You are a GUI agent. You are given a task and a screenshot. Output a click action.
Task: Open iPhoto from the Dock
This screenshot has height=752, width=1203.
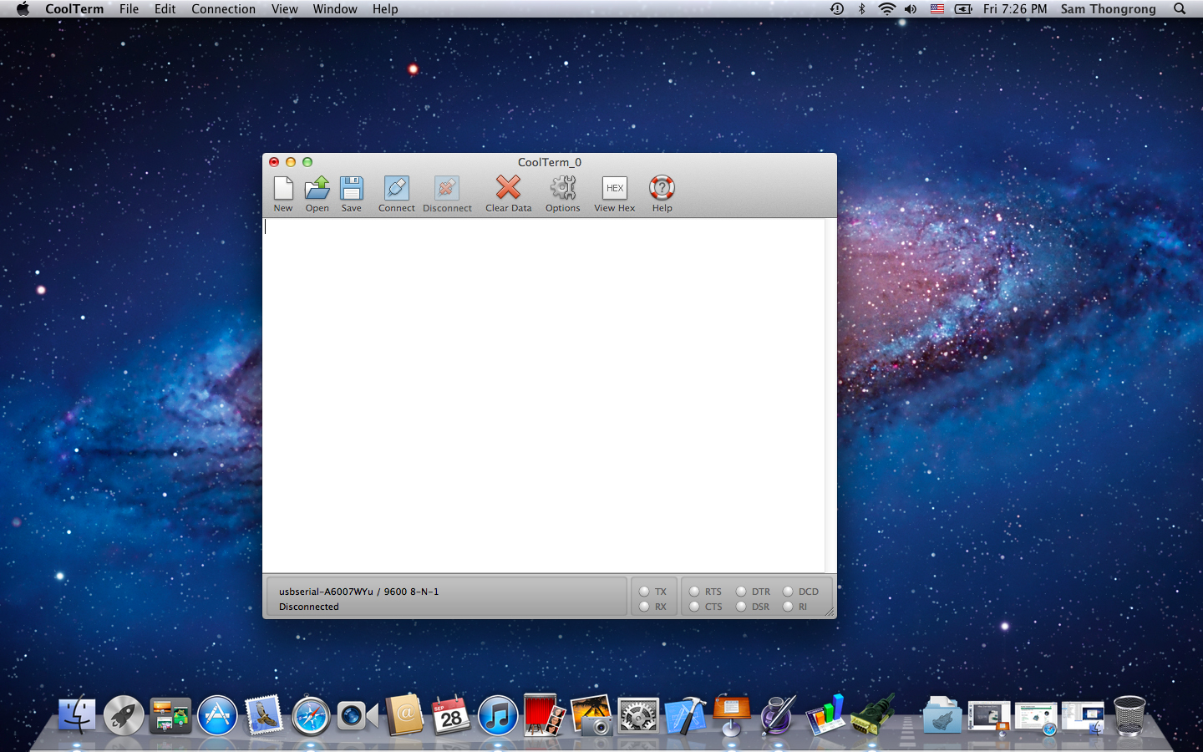point(591,716)
